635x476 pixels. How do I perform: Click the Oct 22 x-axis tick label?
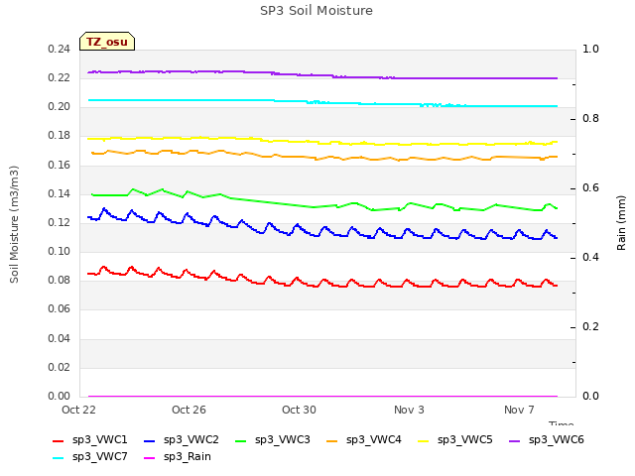pyautogui.click(x=78, y=410)
